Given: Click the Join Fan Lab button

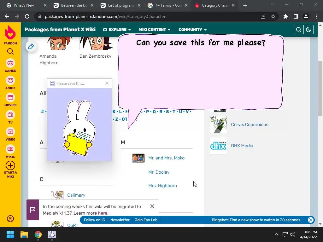Looking at the screenshot, I should [146, 220].
